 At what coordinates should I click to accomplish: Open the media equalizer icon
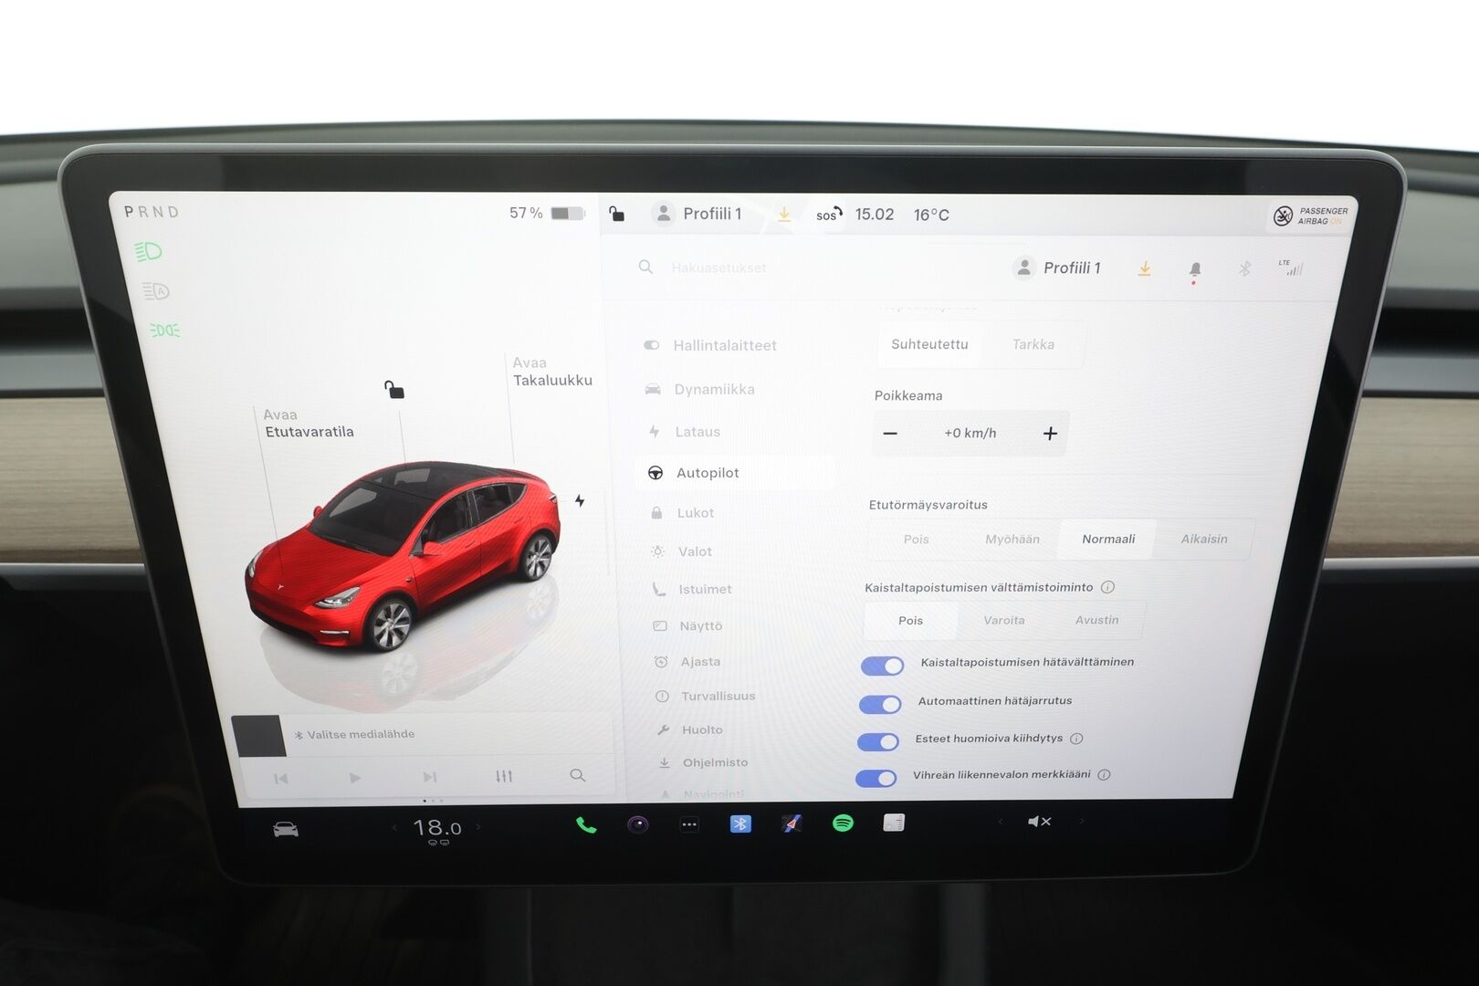coord(504,776)
